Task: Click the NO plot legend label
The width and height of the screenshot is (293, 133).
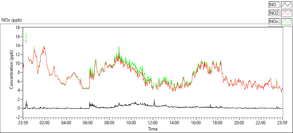Action: tap(274, 5)
